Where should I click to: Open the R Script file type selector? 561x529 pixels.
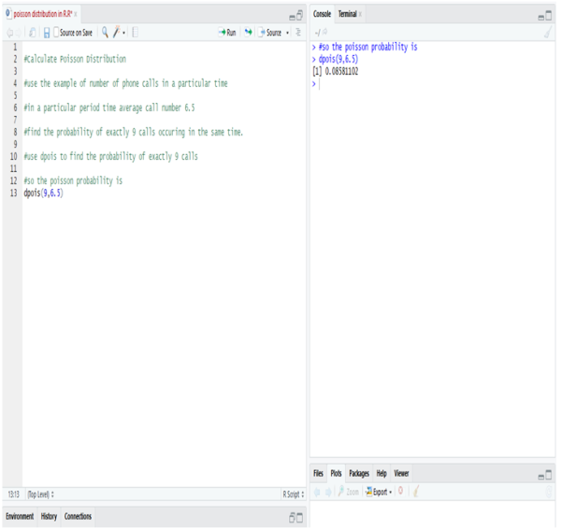point(293,493)
